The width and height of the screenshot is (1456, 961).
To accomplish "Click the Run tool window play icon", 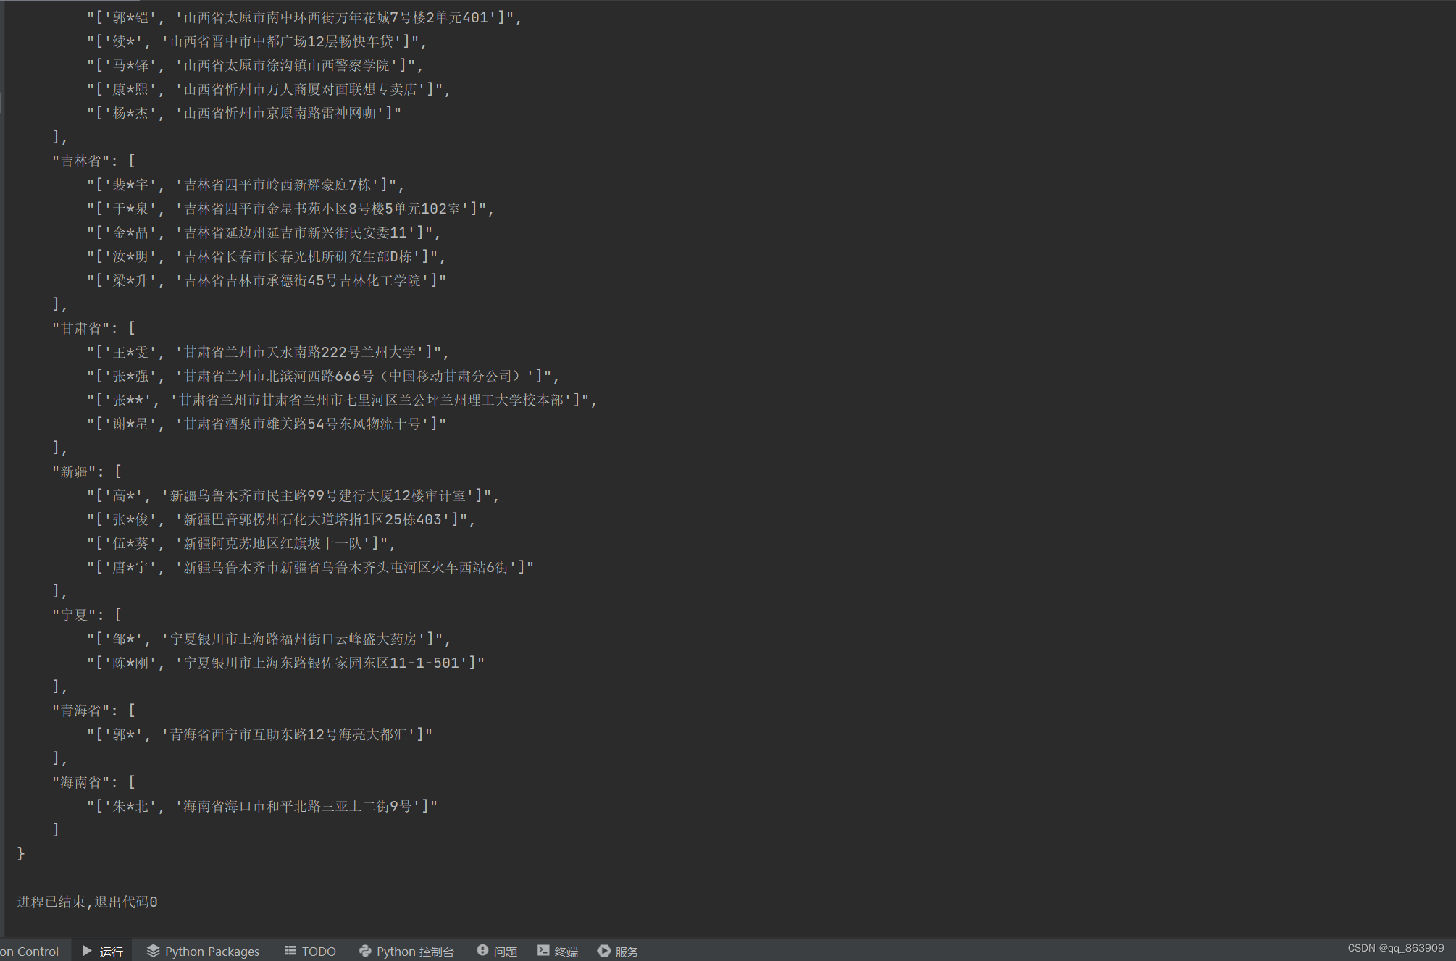I will pyautogui.click(x=88, y=951).
